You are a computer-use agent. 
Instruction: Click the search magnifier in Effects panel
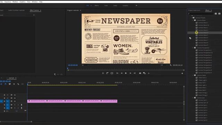tap(189, 14)
